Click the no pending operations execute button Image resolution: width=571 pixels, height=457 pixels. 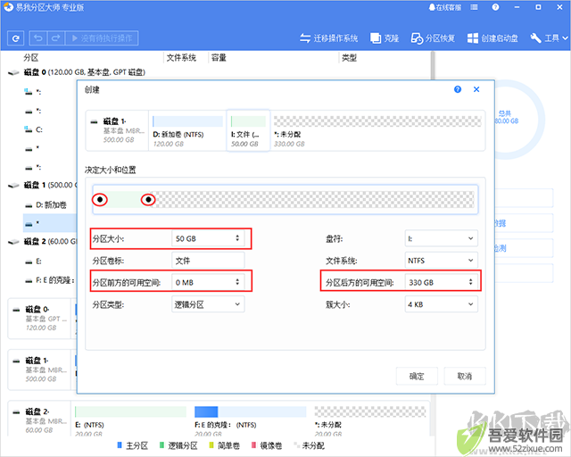pos(102,37)
